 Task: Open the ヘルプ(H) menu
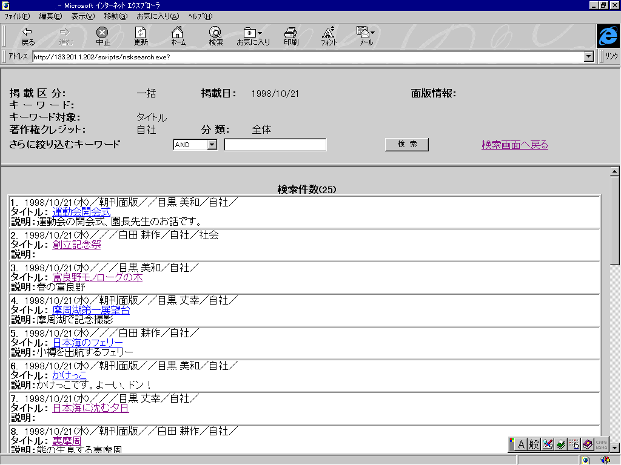[200, 16]
